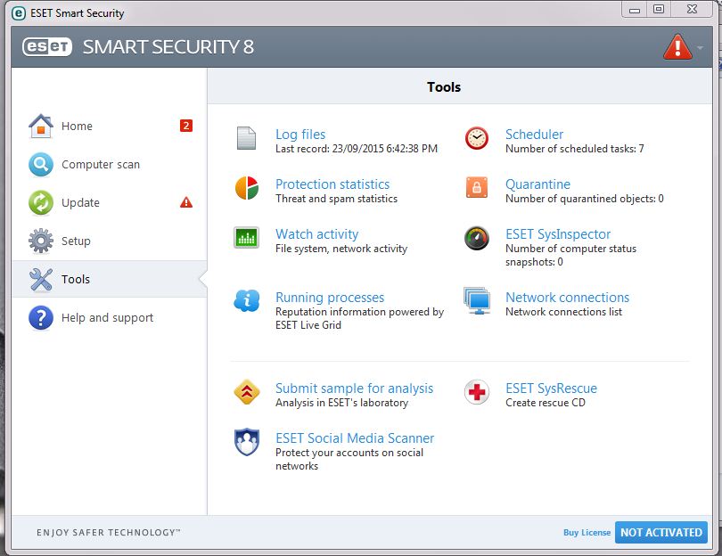Expand the dropdown arrow beside alert icon
The width and height of the screenshot is (722, 556).
[701, 47]
